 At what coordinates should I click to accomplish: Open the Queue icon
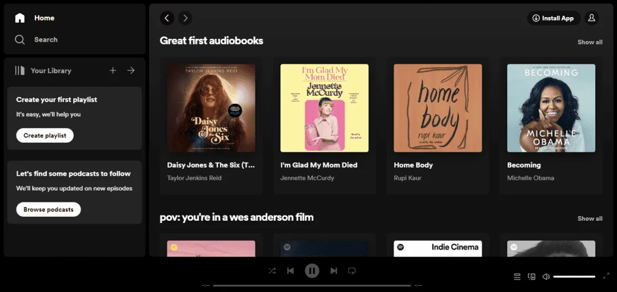tap(518, 277)
